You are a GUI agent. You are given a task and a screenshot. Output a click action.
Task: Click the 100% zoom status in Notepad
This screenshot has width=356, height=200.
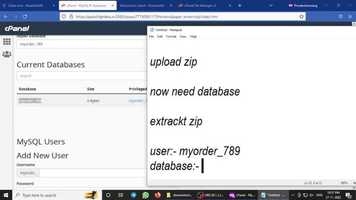tap(344, 183)
